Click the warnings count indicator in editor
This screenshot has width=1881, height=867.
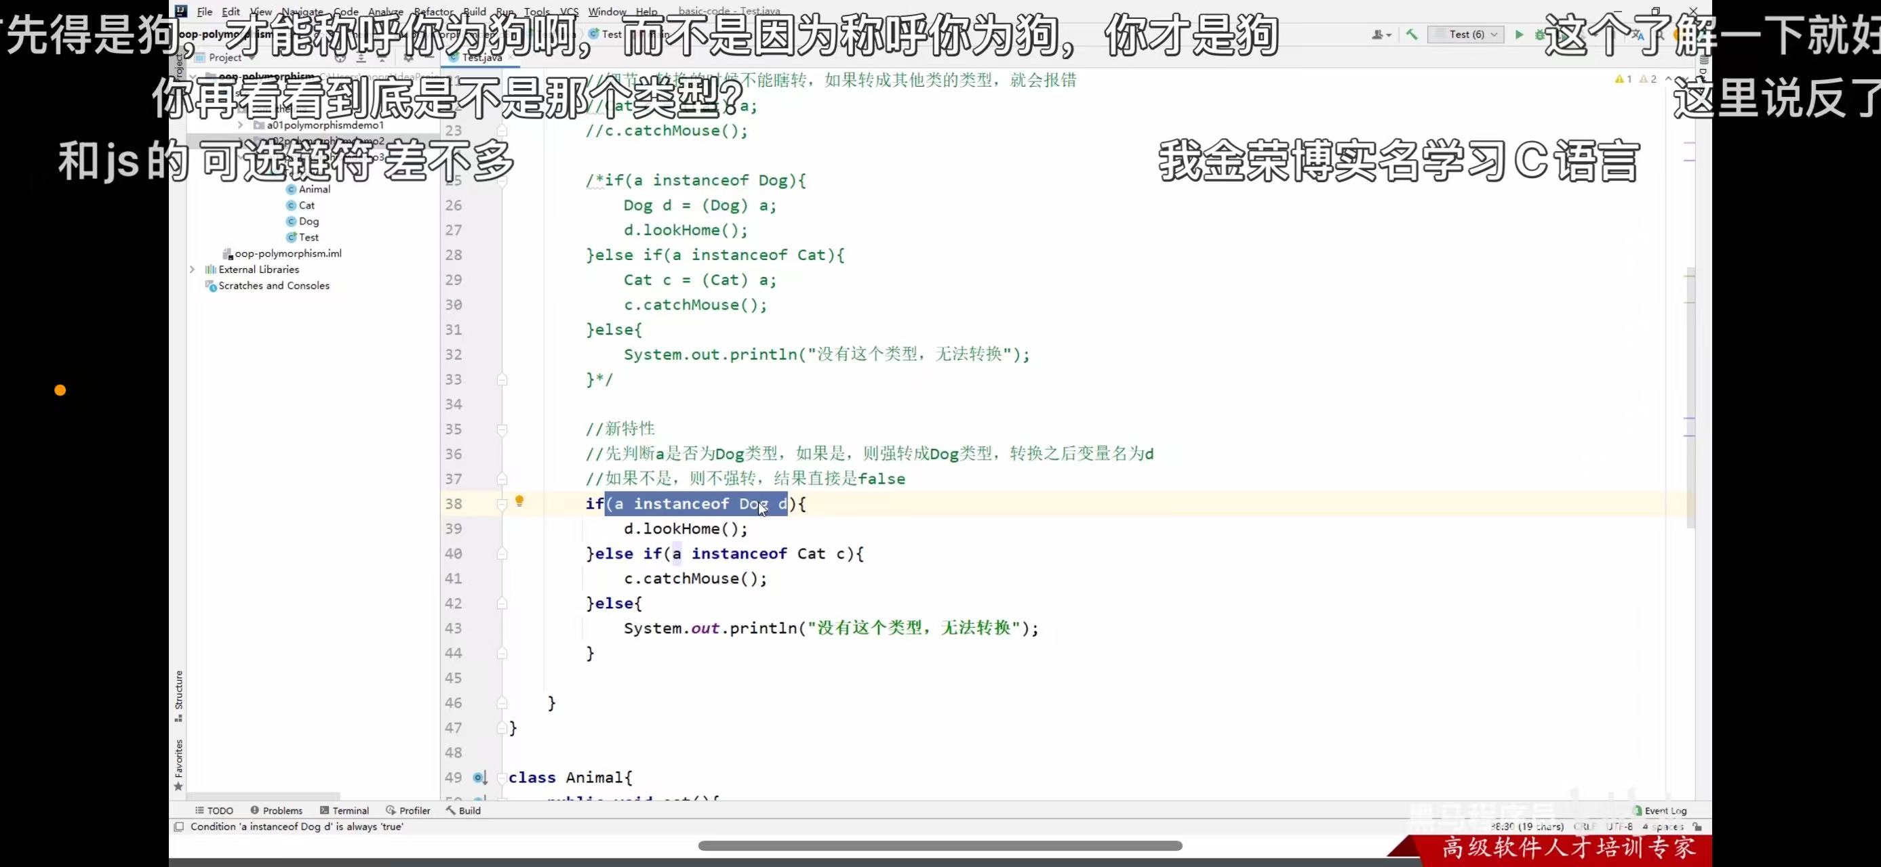(1623, 79)
